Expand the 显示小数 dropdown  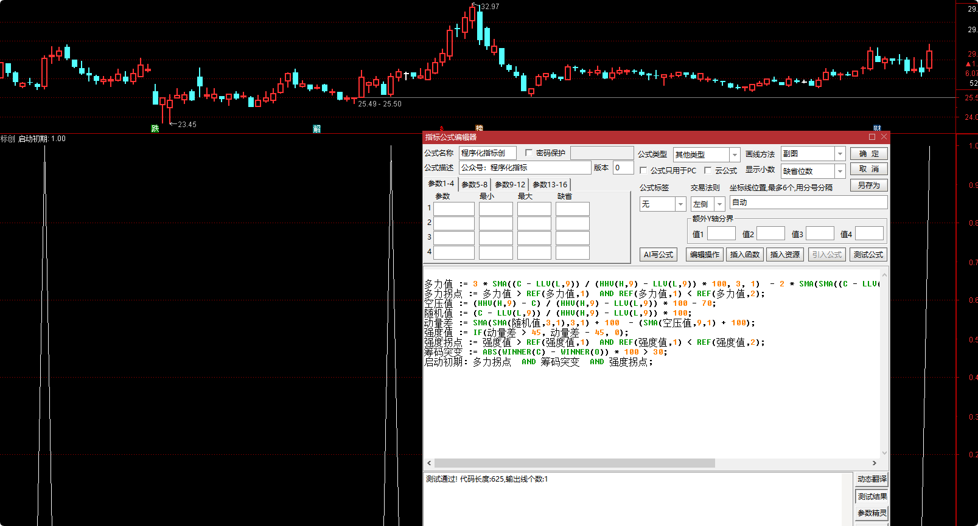coord(840,171)
